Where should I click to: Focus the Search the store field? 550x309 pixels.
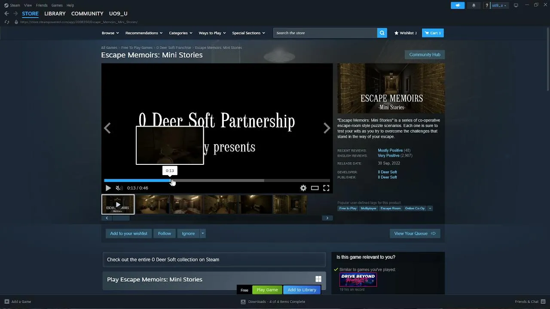click(x=325, y=33)
